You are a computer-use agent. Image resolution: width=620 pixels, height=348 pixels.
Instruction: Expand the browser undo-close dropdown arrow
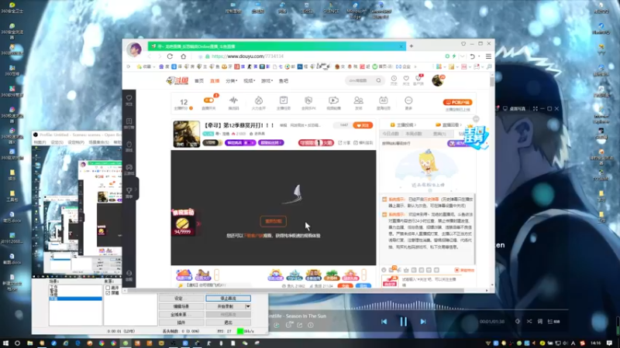tap(479, 56)
